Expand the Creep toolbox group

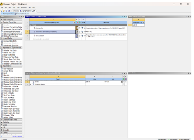pyautogui.click(x=2, y=125)
